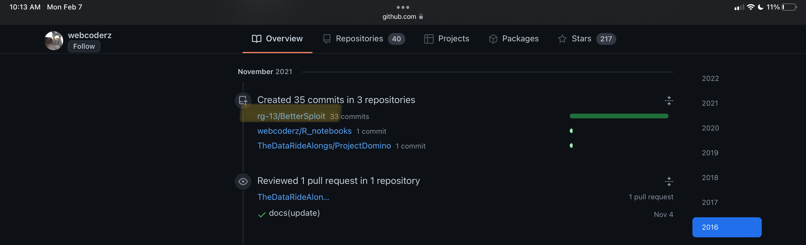
Task: Open TheDataRideAlongs/ProjectDomino repository link
Action: [324, 146]
